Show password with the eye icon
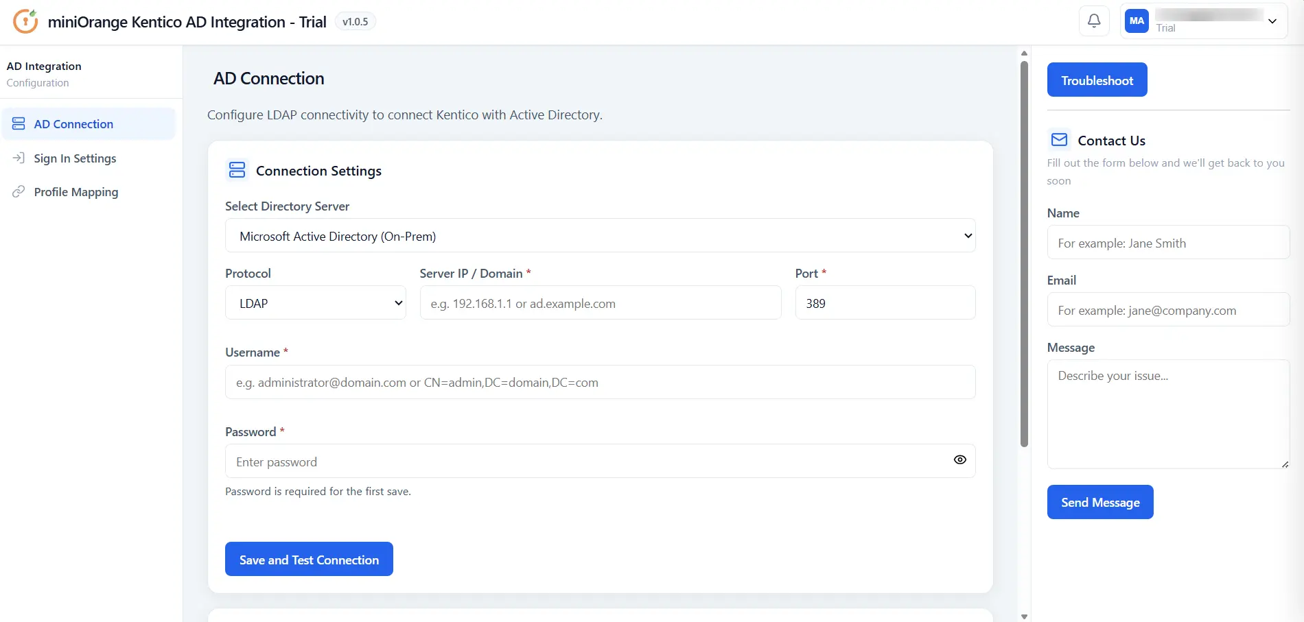This screenshot has width=1304, height=622. pyautogui.click(x=959, y=460)
